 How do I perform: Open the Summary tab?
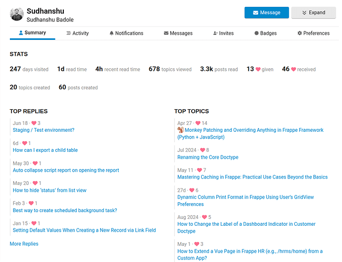pyautogui.click(x=32, y=33)
